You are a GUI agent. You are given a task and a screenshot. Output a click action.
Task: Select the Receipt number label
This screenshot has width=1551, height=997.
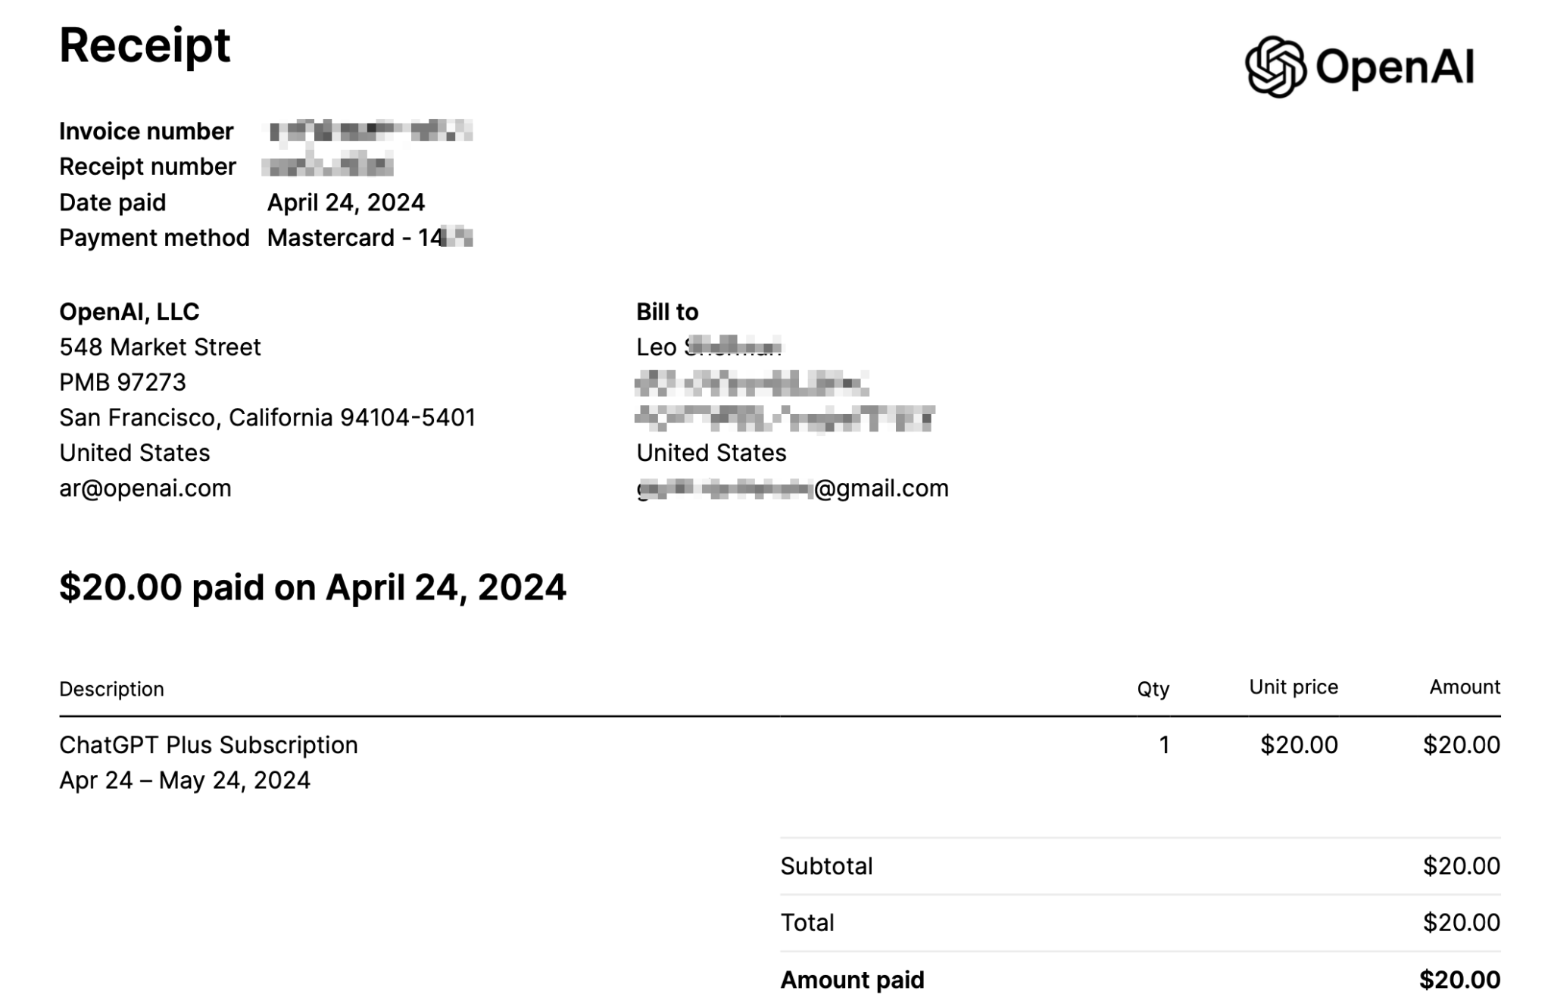pyautogui.click(x=148, y=167)
